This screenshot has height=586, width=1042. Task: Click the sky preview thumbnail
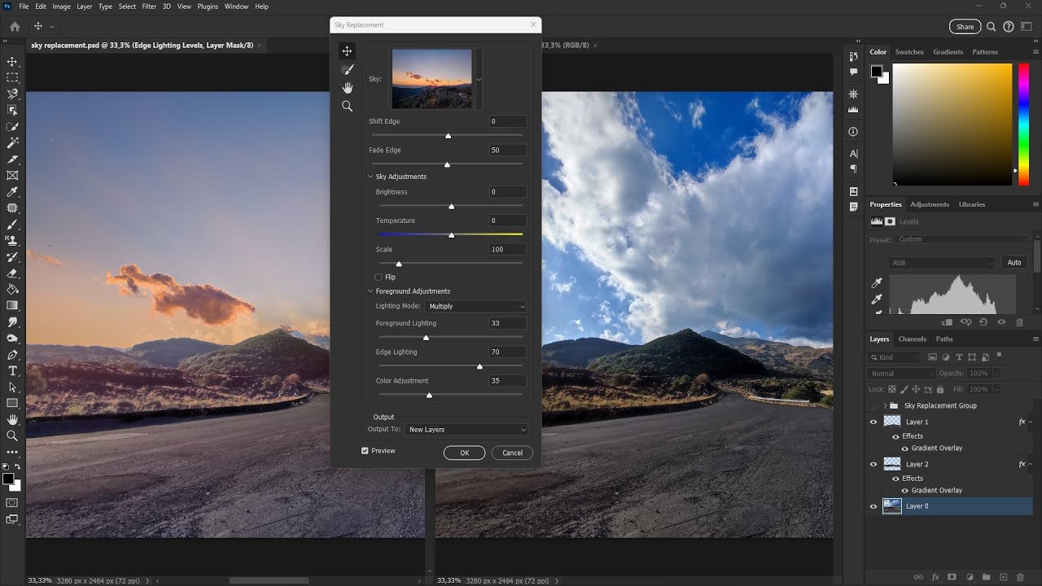click(431, 79)
